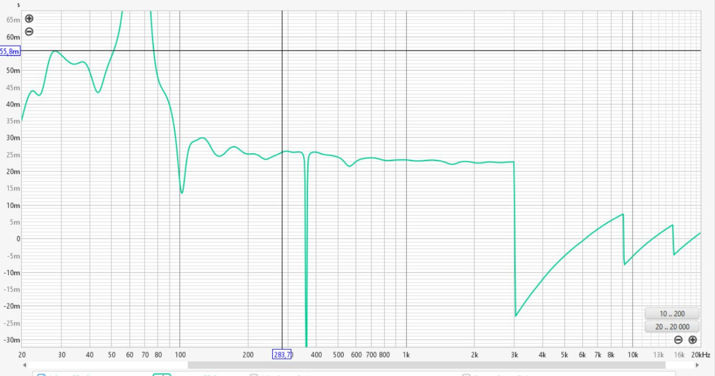Set frequency range to 10 .. 200
715x376 pixels.
pyautogui.click(x=672, y=314)
